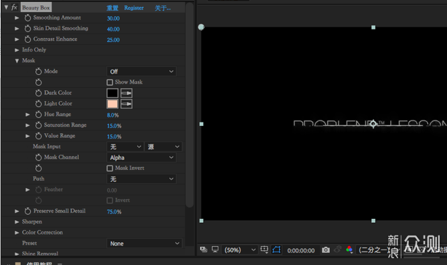
Task: Click the Skin Detail Smoothing value 40.00
Action: (x=113, y=29)
